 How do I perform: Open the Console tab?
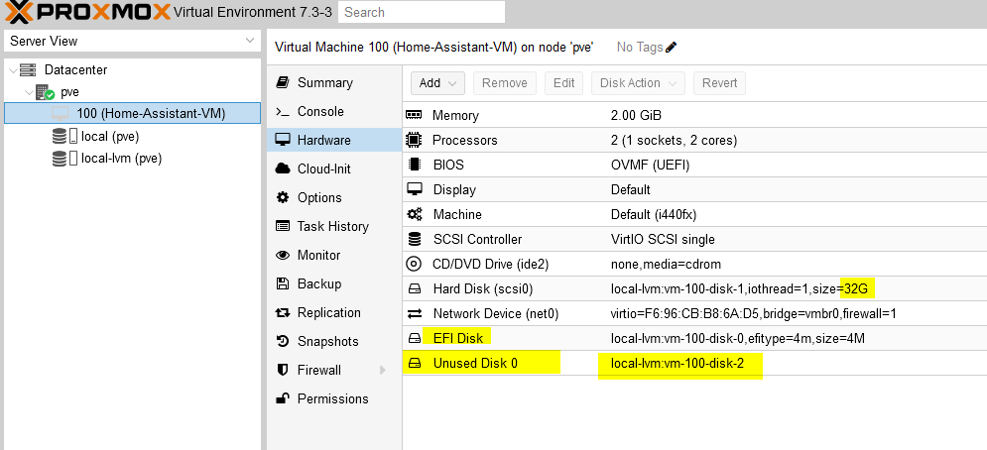tap(334, 111)
